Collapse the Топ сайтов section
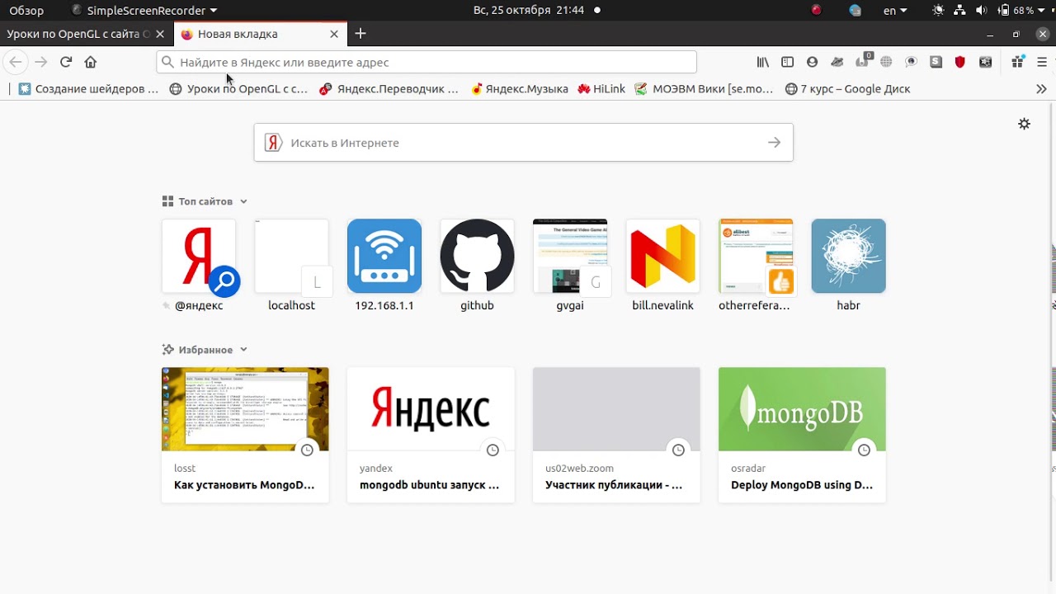This screenshot has height=594, width=1056. (x=205, y=201)
